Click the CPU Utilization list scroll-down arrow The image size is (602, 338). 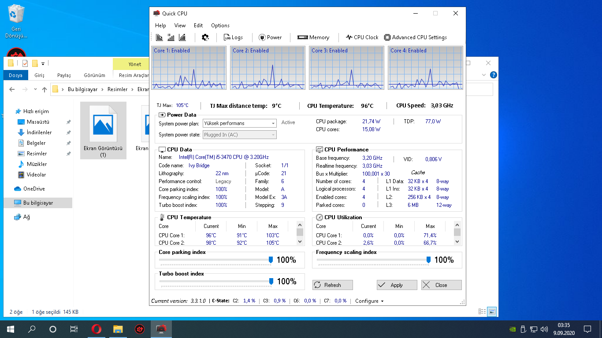[x=457, y=241]
